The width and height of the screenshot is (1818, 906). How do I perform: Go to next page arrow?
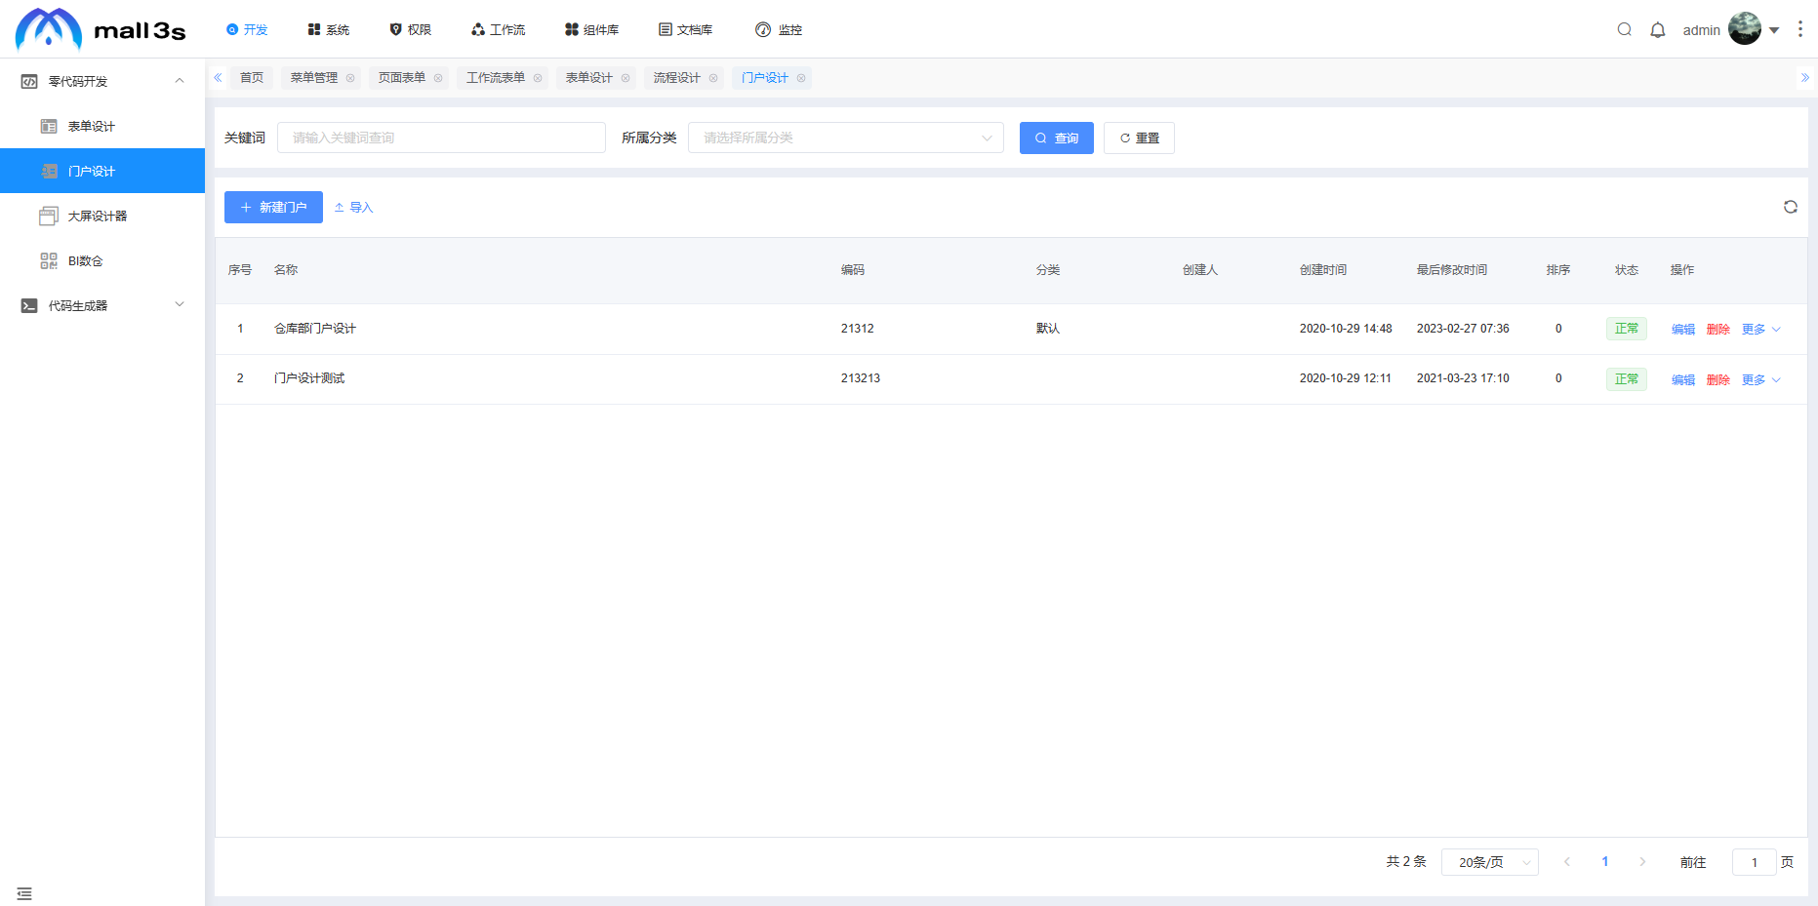pyautogui.click(x=1642, y=862)
